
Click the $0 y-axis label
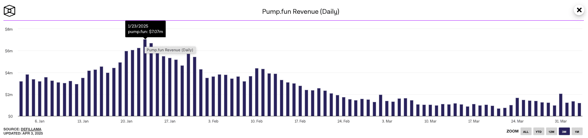[10, 116]
